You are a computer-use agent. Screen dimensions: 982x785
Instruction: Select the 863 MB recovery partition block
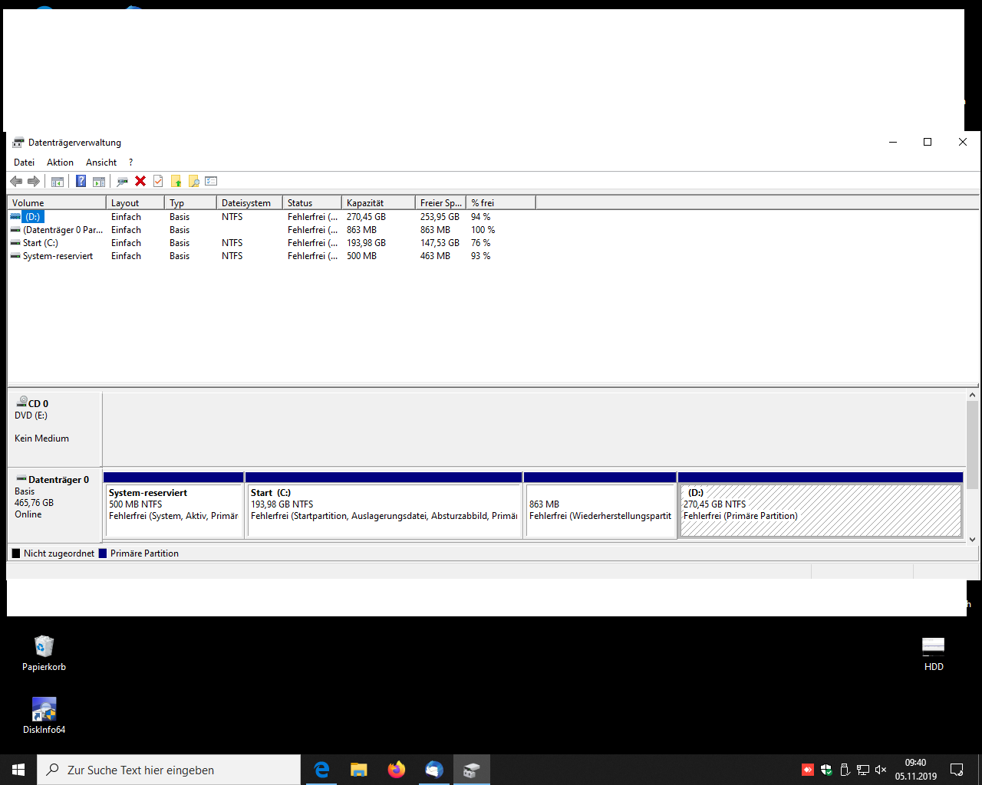(x=600, y=505)
